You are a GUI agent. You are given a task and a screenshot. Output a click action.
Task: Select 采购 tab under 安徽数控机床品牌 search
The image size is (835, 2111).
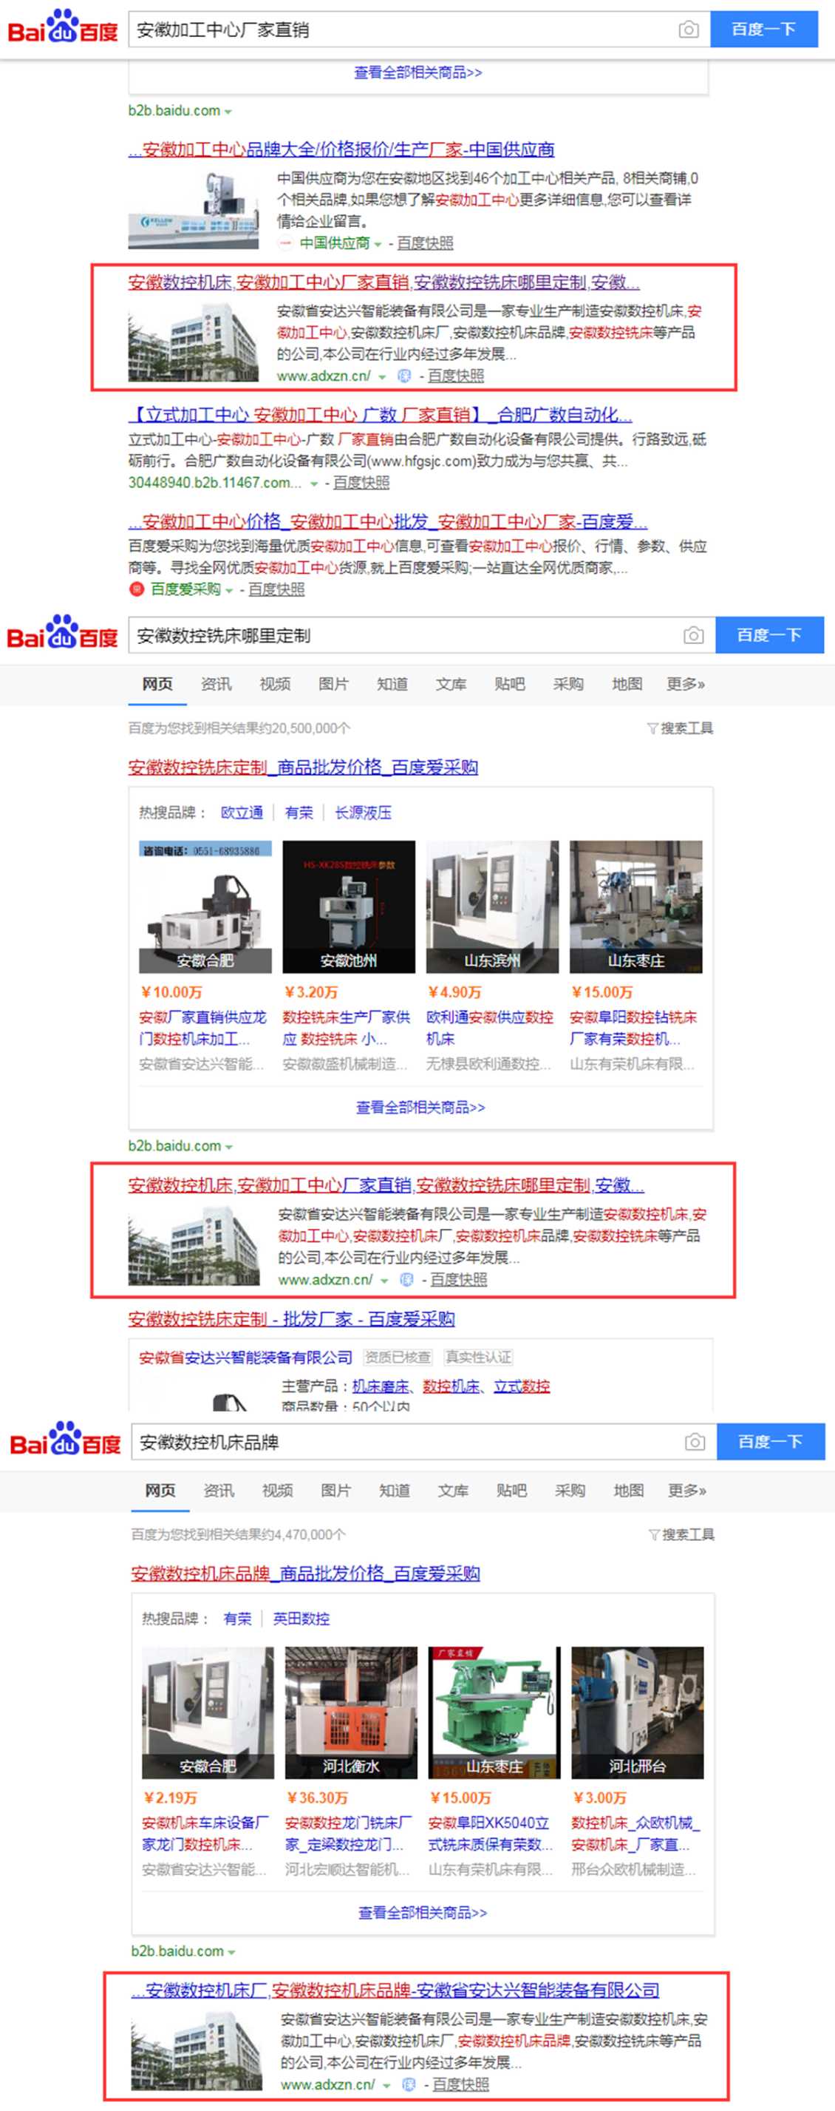(570, 1491)
